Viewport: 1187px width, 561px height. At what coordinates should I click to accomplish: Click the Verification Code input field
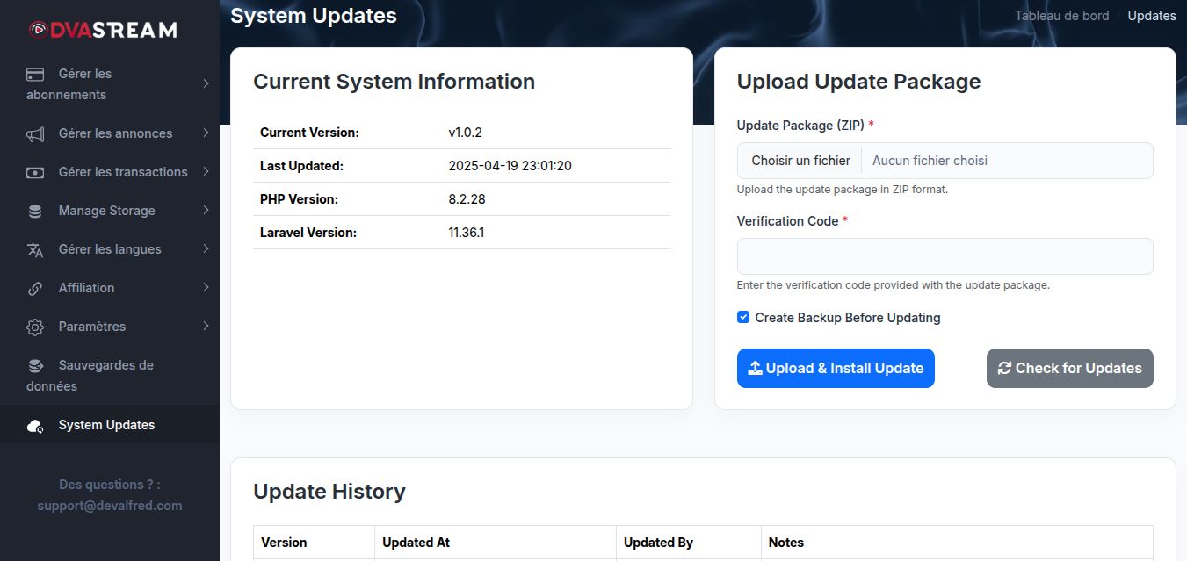click(945, 256)
